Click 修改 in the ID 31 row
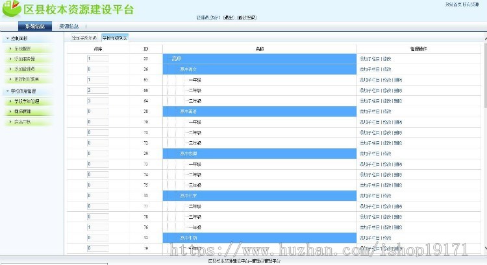The height and width of the screenshot is (265, 487). click(x=387, y=196)
